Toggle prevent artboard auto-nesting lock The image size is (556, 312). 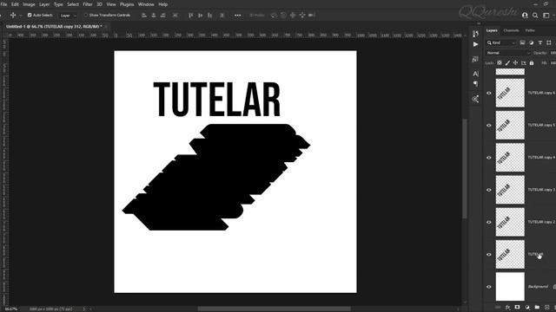(x=523, y=63)
